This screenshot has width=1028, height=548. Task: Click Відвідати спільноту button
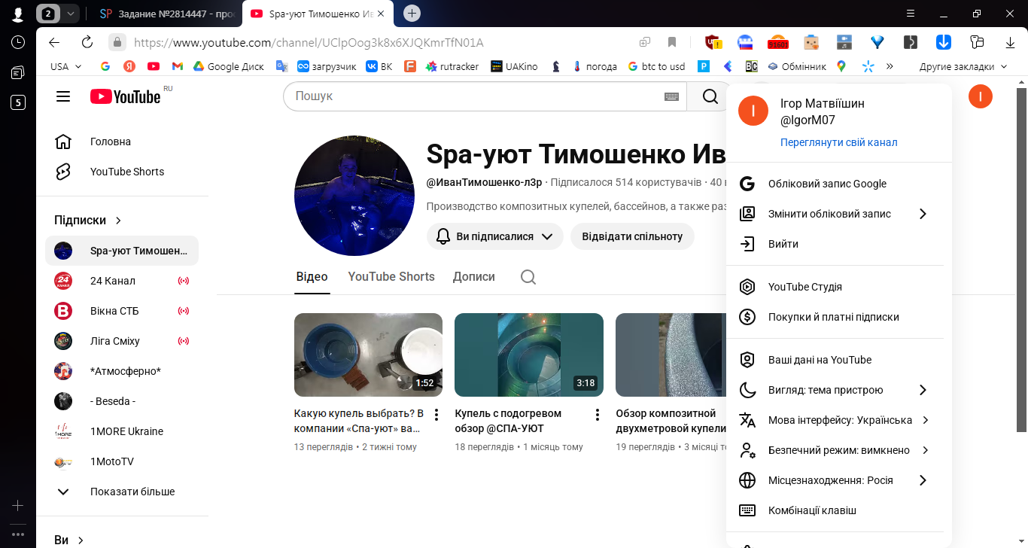[632, 236]
